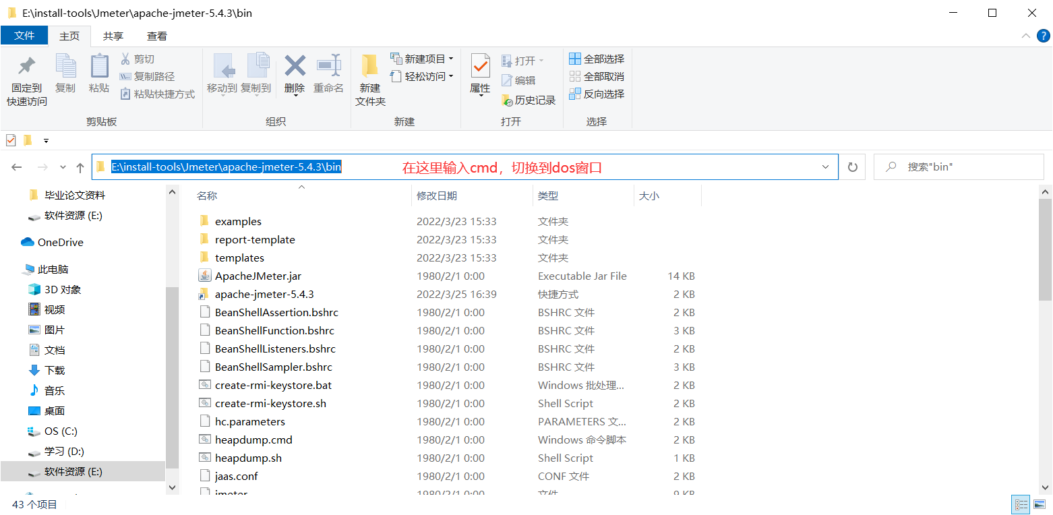The width and height of the screenshot is (1053, 515).
Task: Click file list scrollbar down arrow
Action: click(x=1045, y=487)
